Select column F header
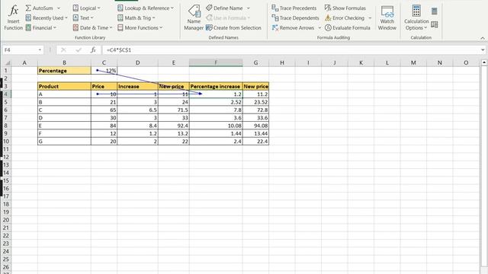Image resolution: width=488 pixels, height=274 pixels. pos(216,62)
